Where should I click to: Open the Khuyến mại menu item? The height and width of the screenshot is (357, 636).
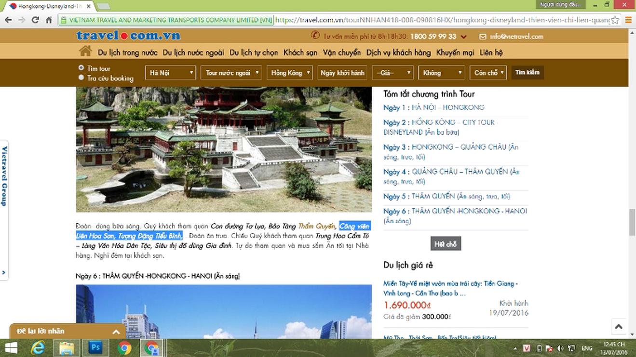[x=455, y=52]
